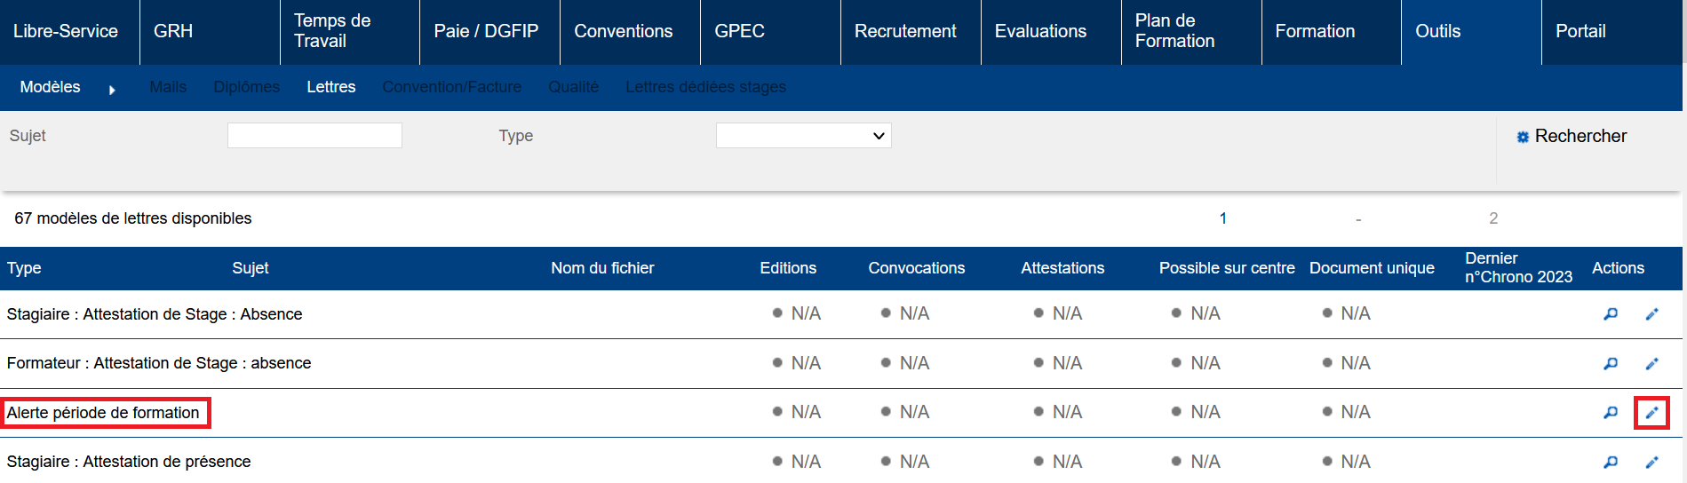
Task: View the Formateur Attestation de Stage letter
Action: pos(1610,364)
